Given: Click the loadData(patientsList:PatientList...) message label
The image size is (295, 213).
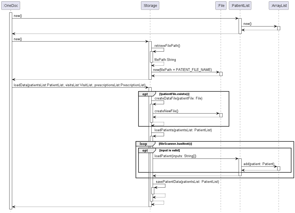Looking at the screenshot, I should coord(80,85).
